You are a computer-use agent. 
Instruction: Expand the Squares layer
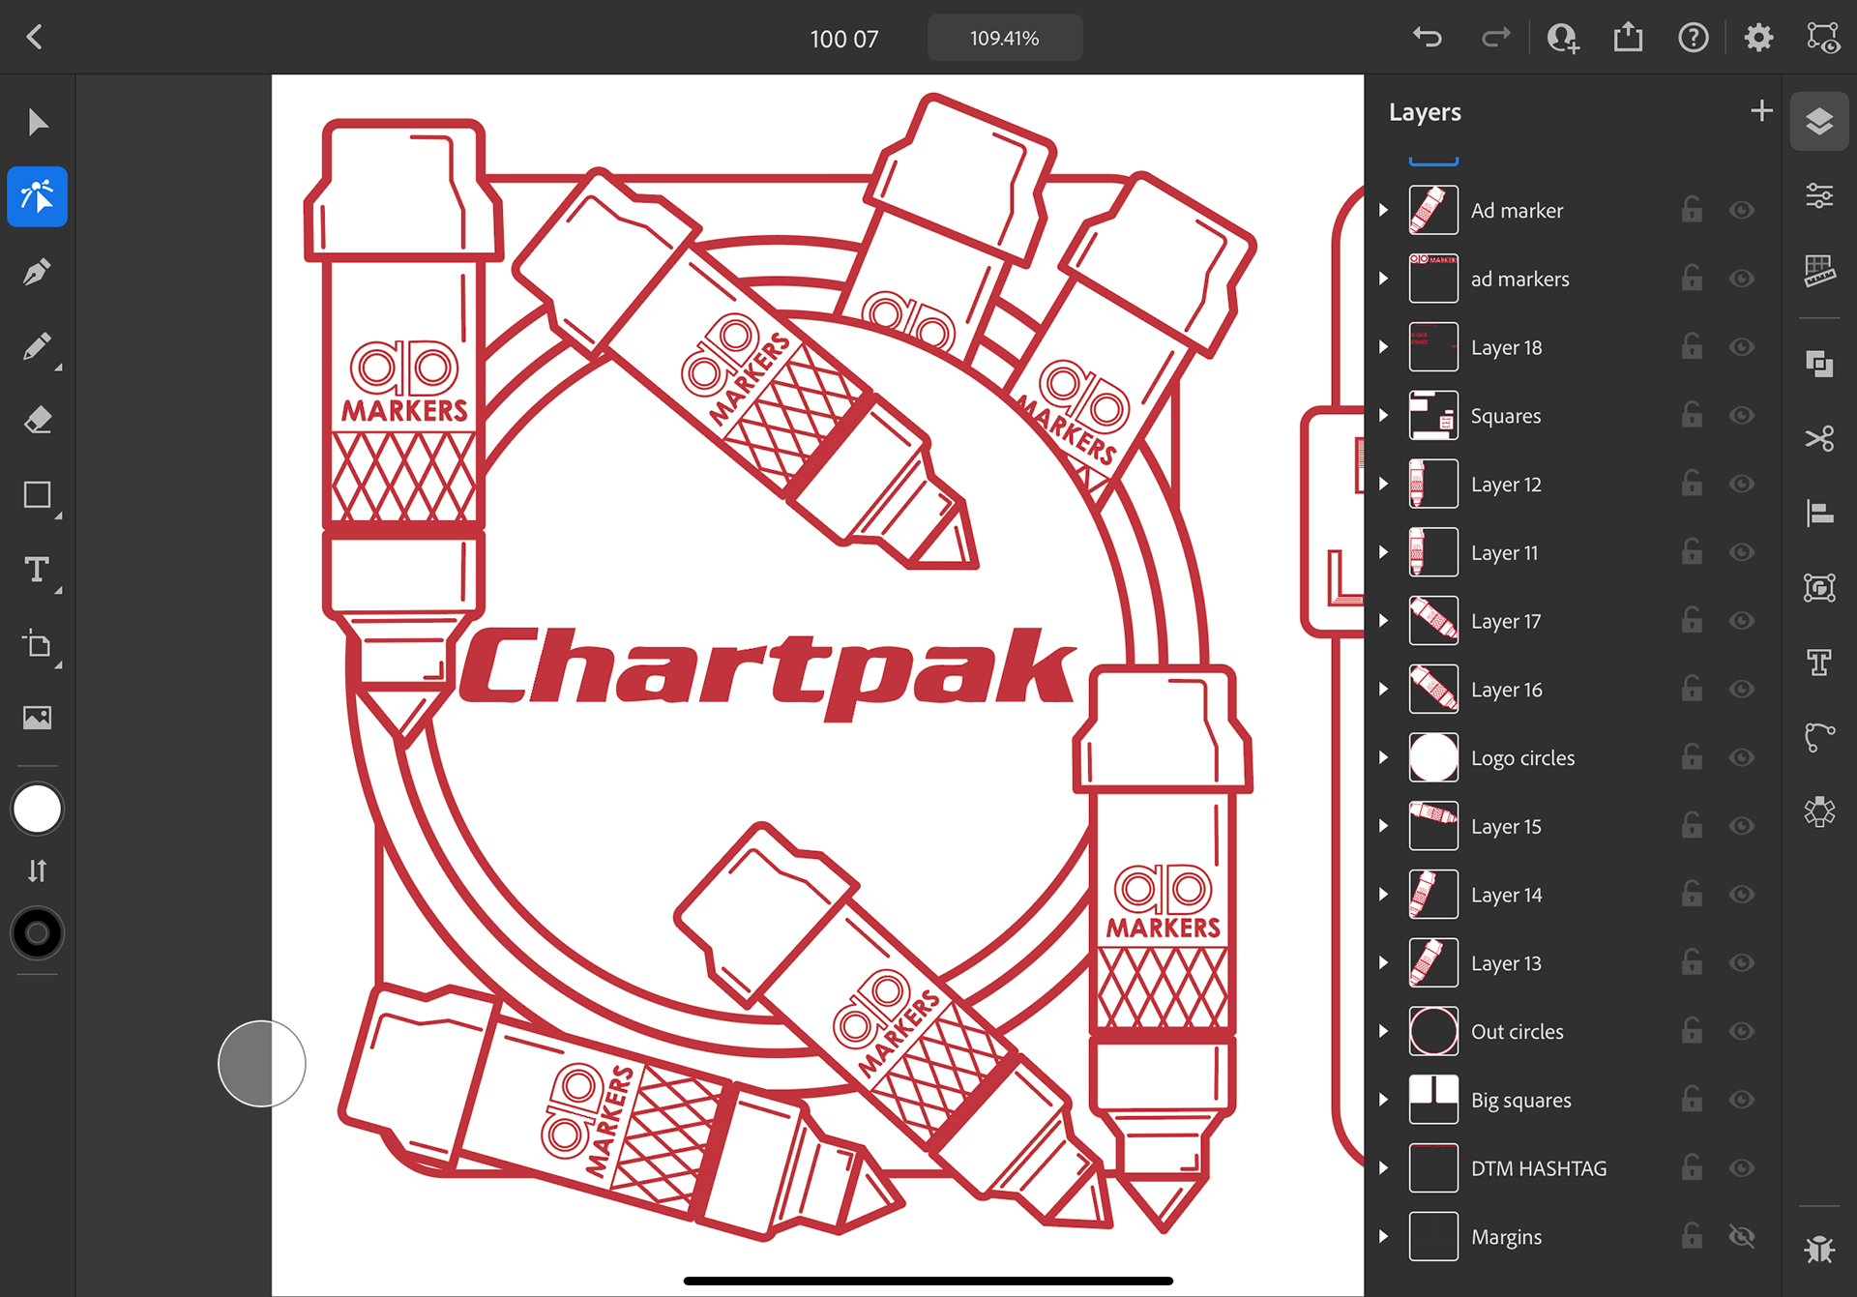click(x=1384, y=415)
